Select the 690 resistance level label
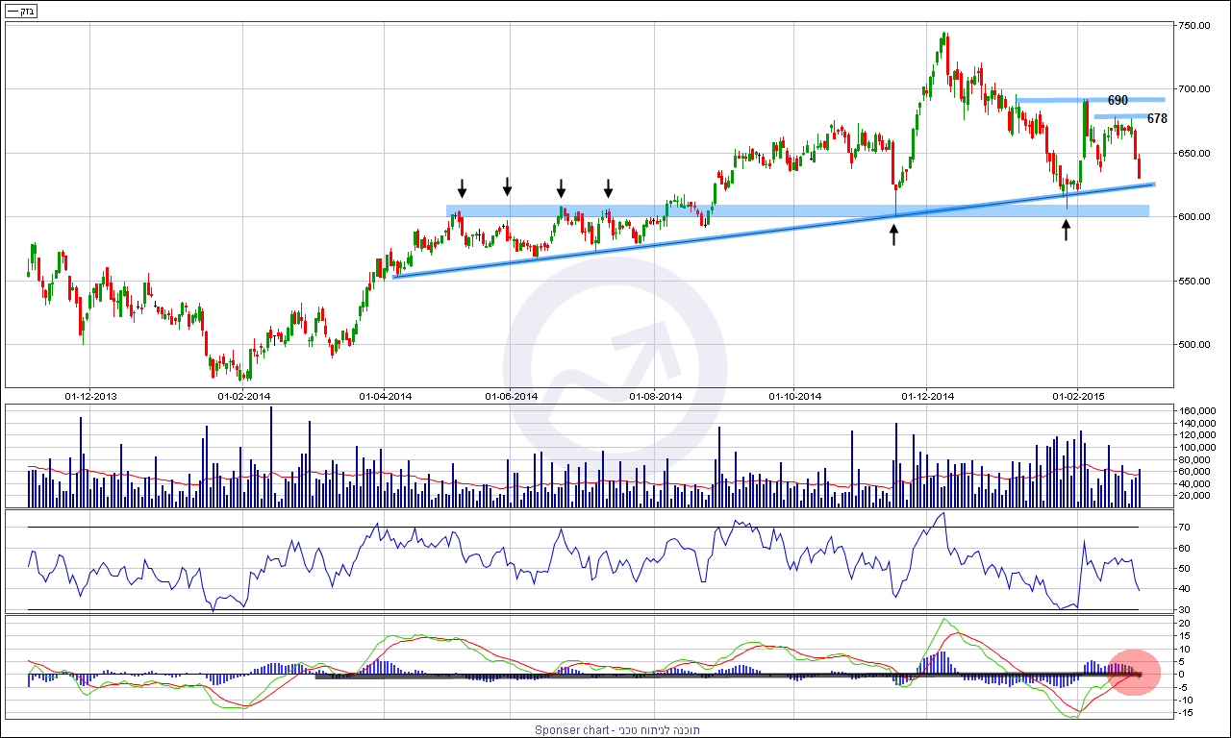Screen dimensions: 1231x738 click(1117, 100)
